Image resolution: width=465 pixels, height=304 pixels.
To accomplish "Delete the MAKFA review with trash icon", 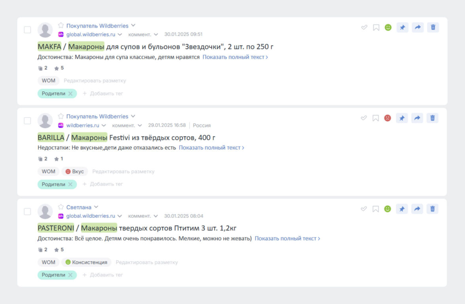I will point(433,27).
